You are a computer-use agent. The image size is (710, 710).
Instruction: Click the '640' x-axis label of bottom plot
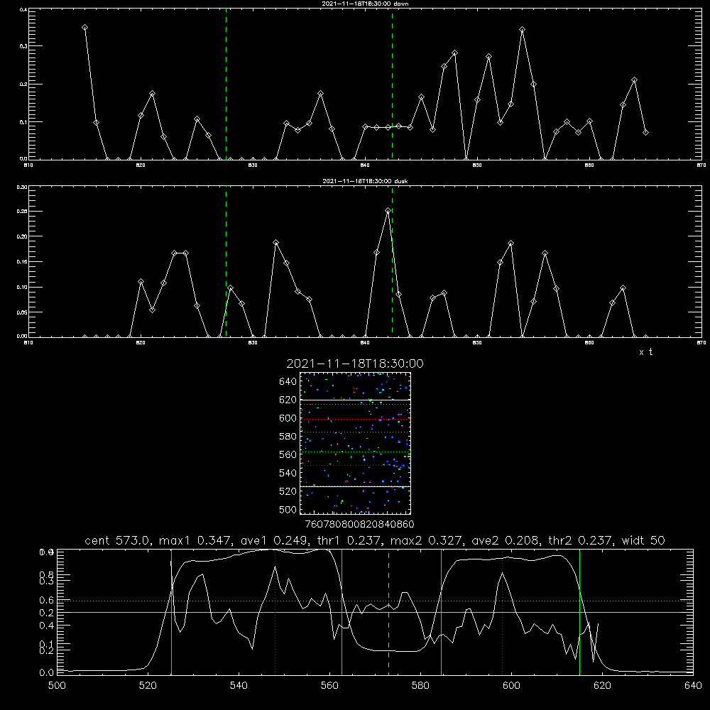click(693, 686)
